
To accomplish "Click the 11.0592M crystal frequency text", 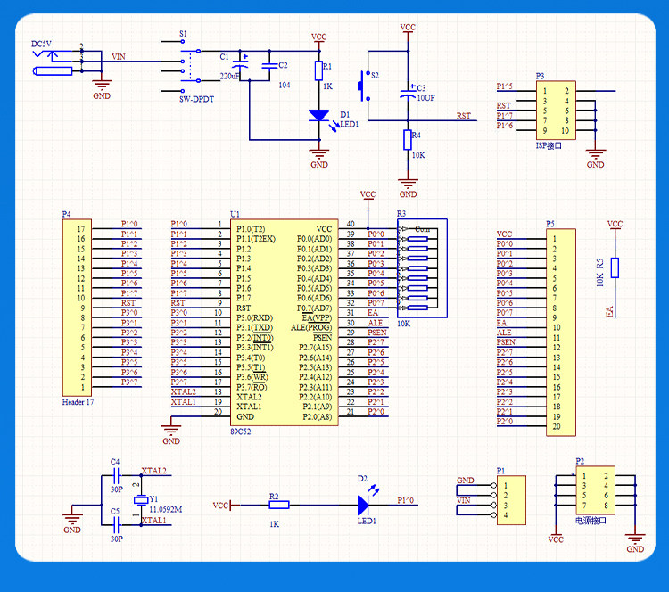I will tap(166, 510).
